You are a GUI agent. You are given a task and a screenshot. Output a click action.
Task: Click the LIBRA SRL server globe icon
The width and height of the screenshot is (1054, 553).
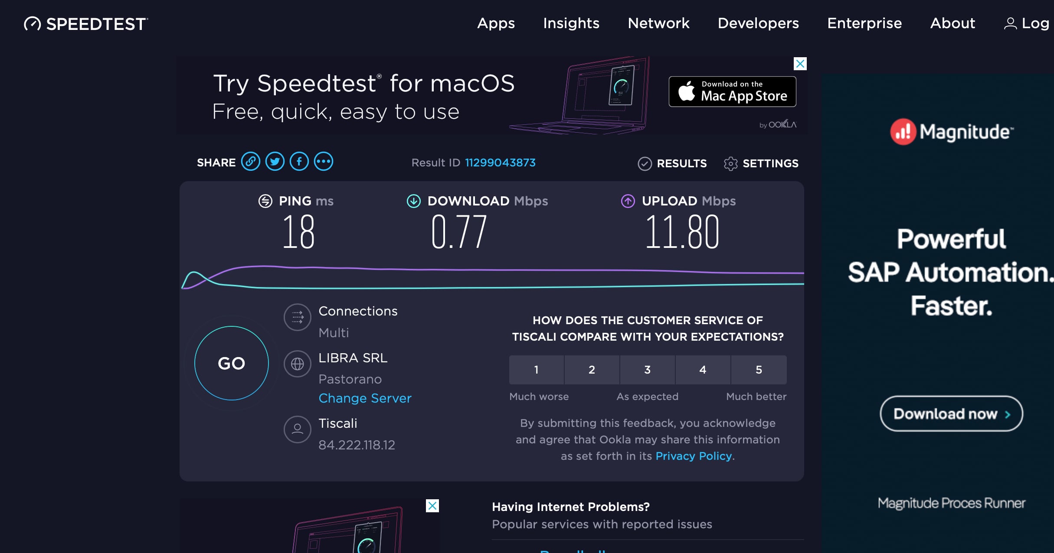298,364
